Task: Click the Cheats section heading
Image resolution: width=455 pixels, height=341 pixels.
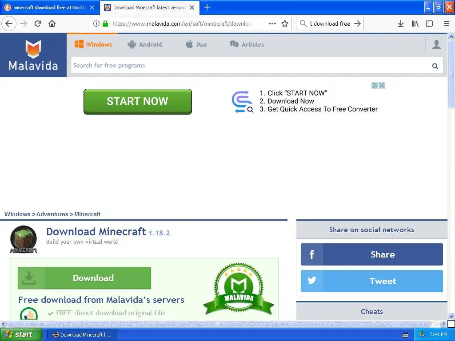Action: [x=372, y=311]
